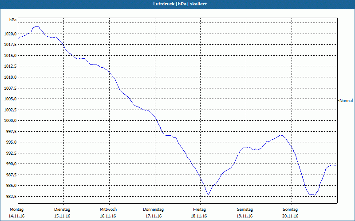Viewport: 355px width, 221px height.
Task: Click the 'Samstag' day label
Action: pos(245,210)
